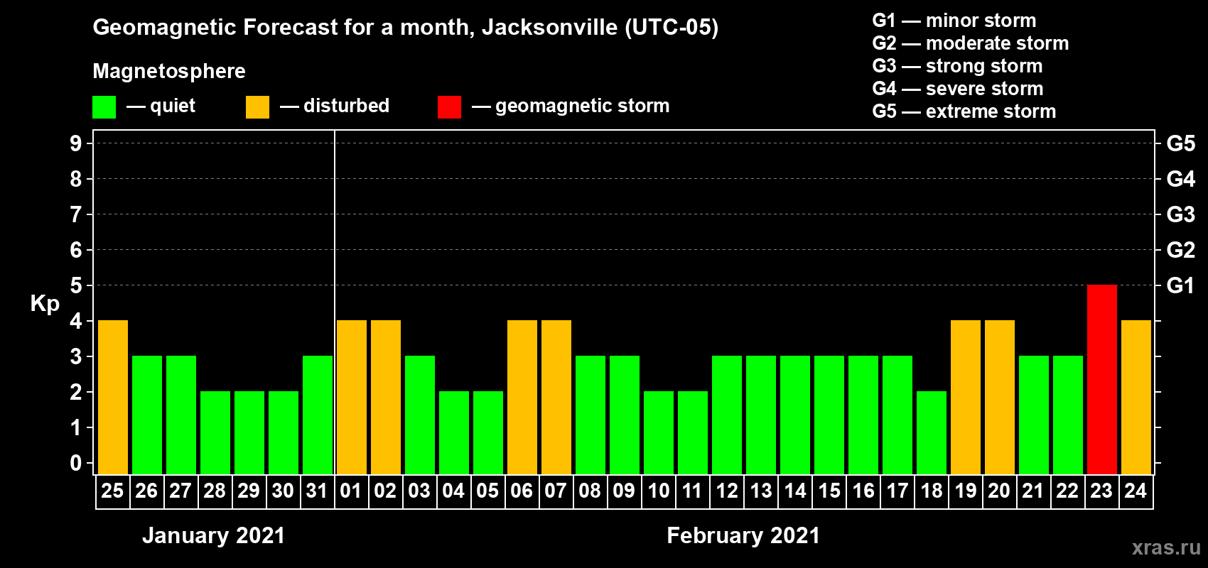This screenshot has height=568, width=1208.
Task: Click date label 14 on the axis
Action: pyautogui.click(x=794, y=491)
